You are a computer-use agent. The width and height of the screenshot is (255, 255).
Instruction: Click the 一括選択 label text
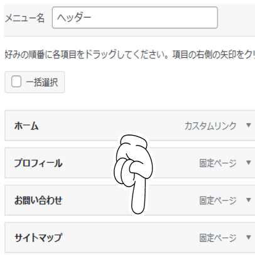coord(42,82)
